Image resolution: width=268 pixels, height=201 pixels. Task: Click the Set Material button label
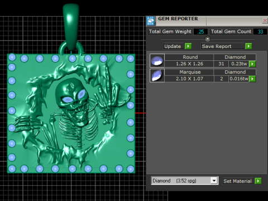[x=237, y=181]
